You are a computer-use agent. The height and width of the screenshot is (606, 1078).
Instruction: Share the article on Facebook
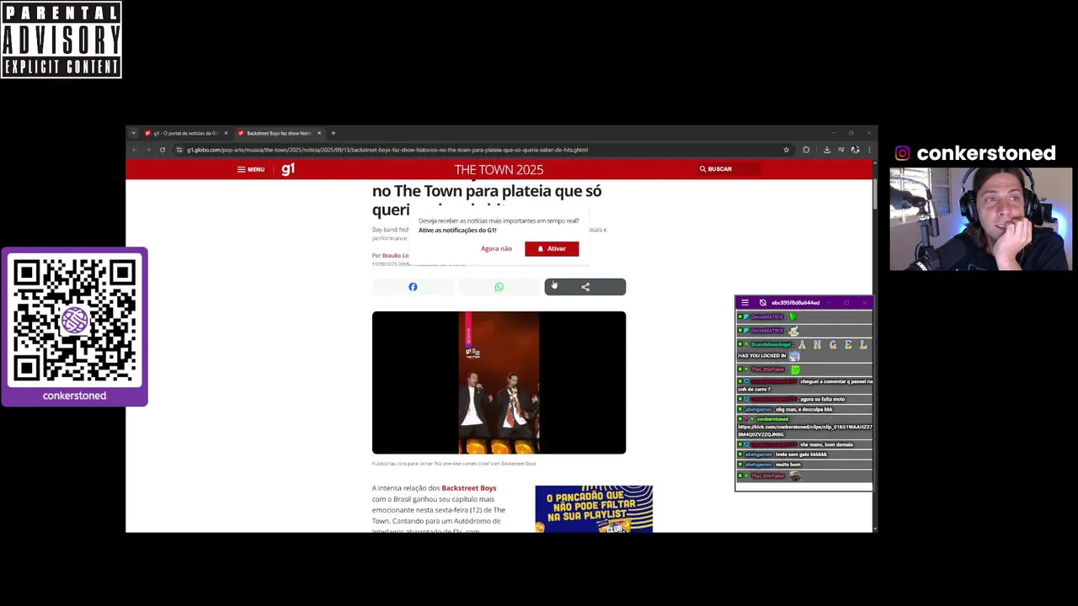[413, 287]
